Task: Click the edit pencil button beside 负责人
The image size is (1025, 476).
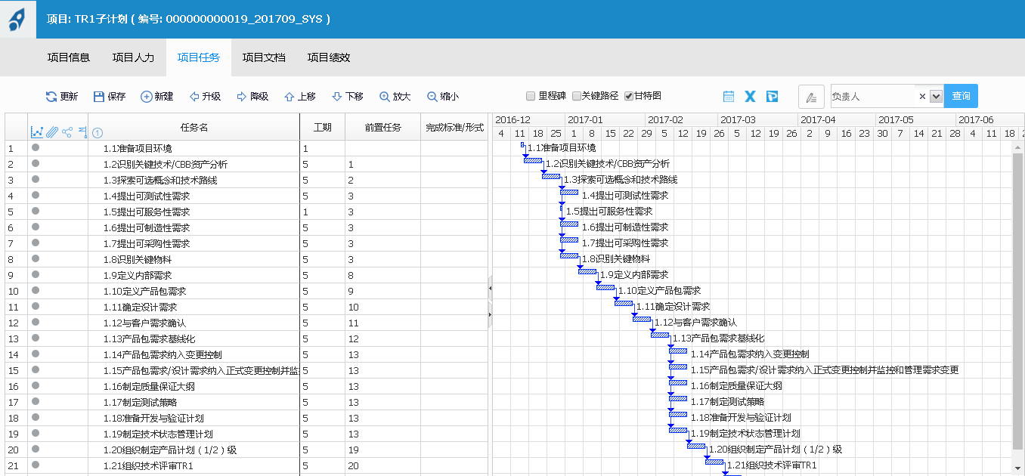Action: [811, 97]
